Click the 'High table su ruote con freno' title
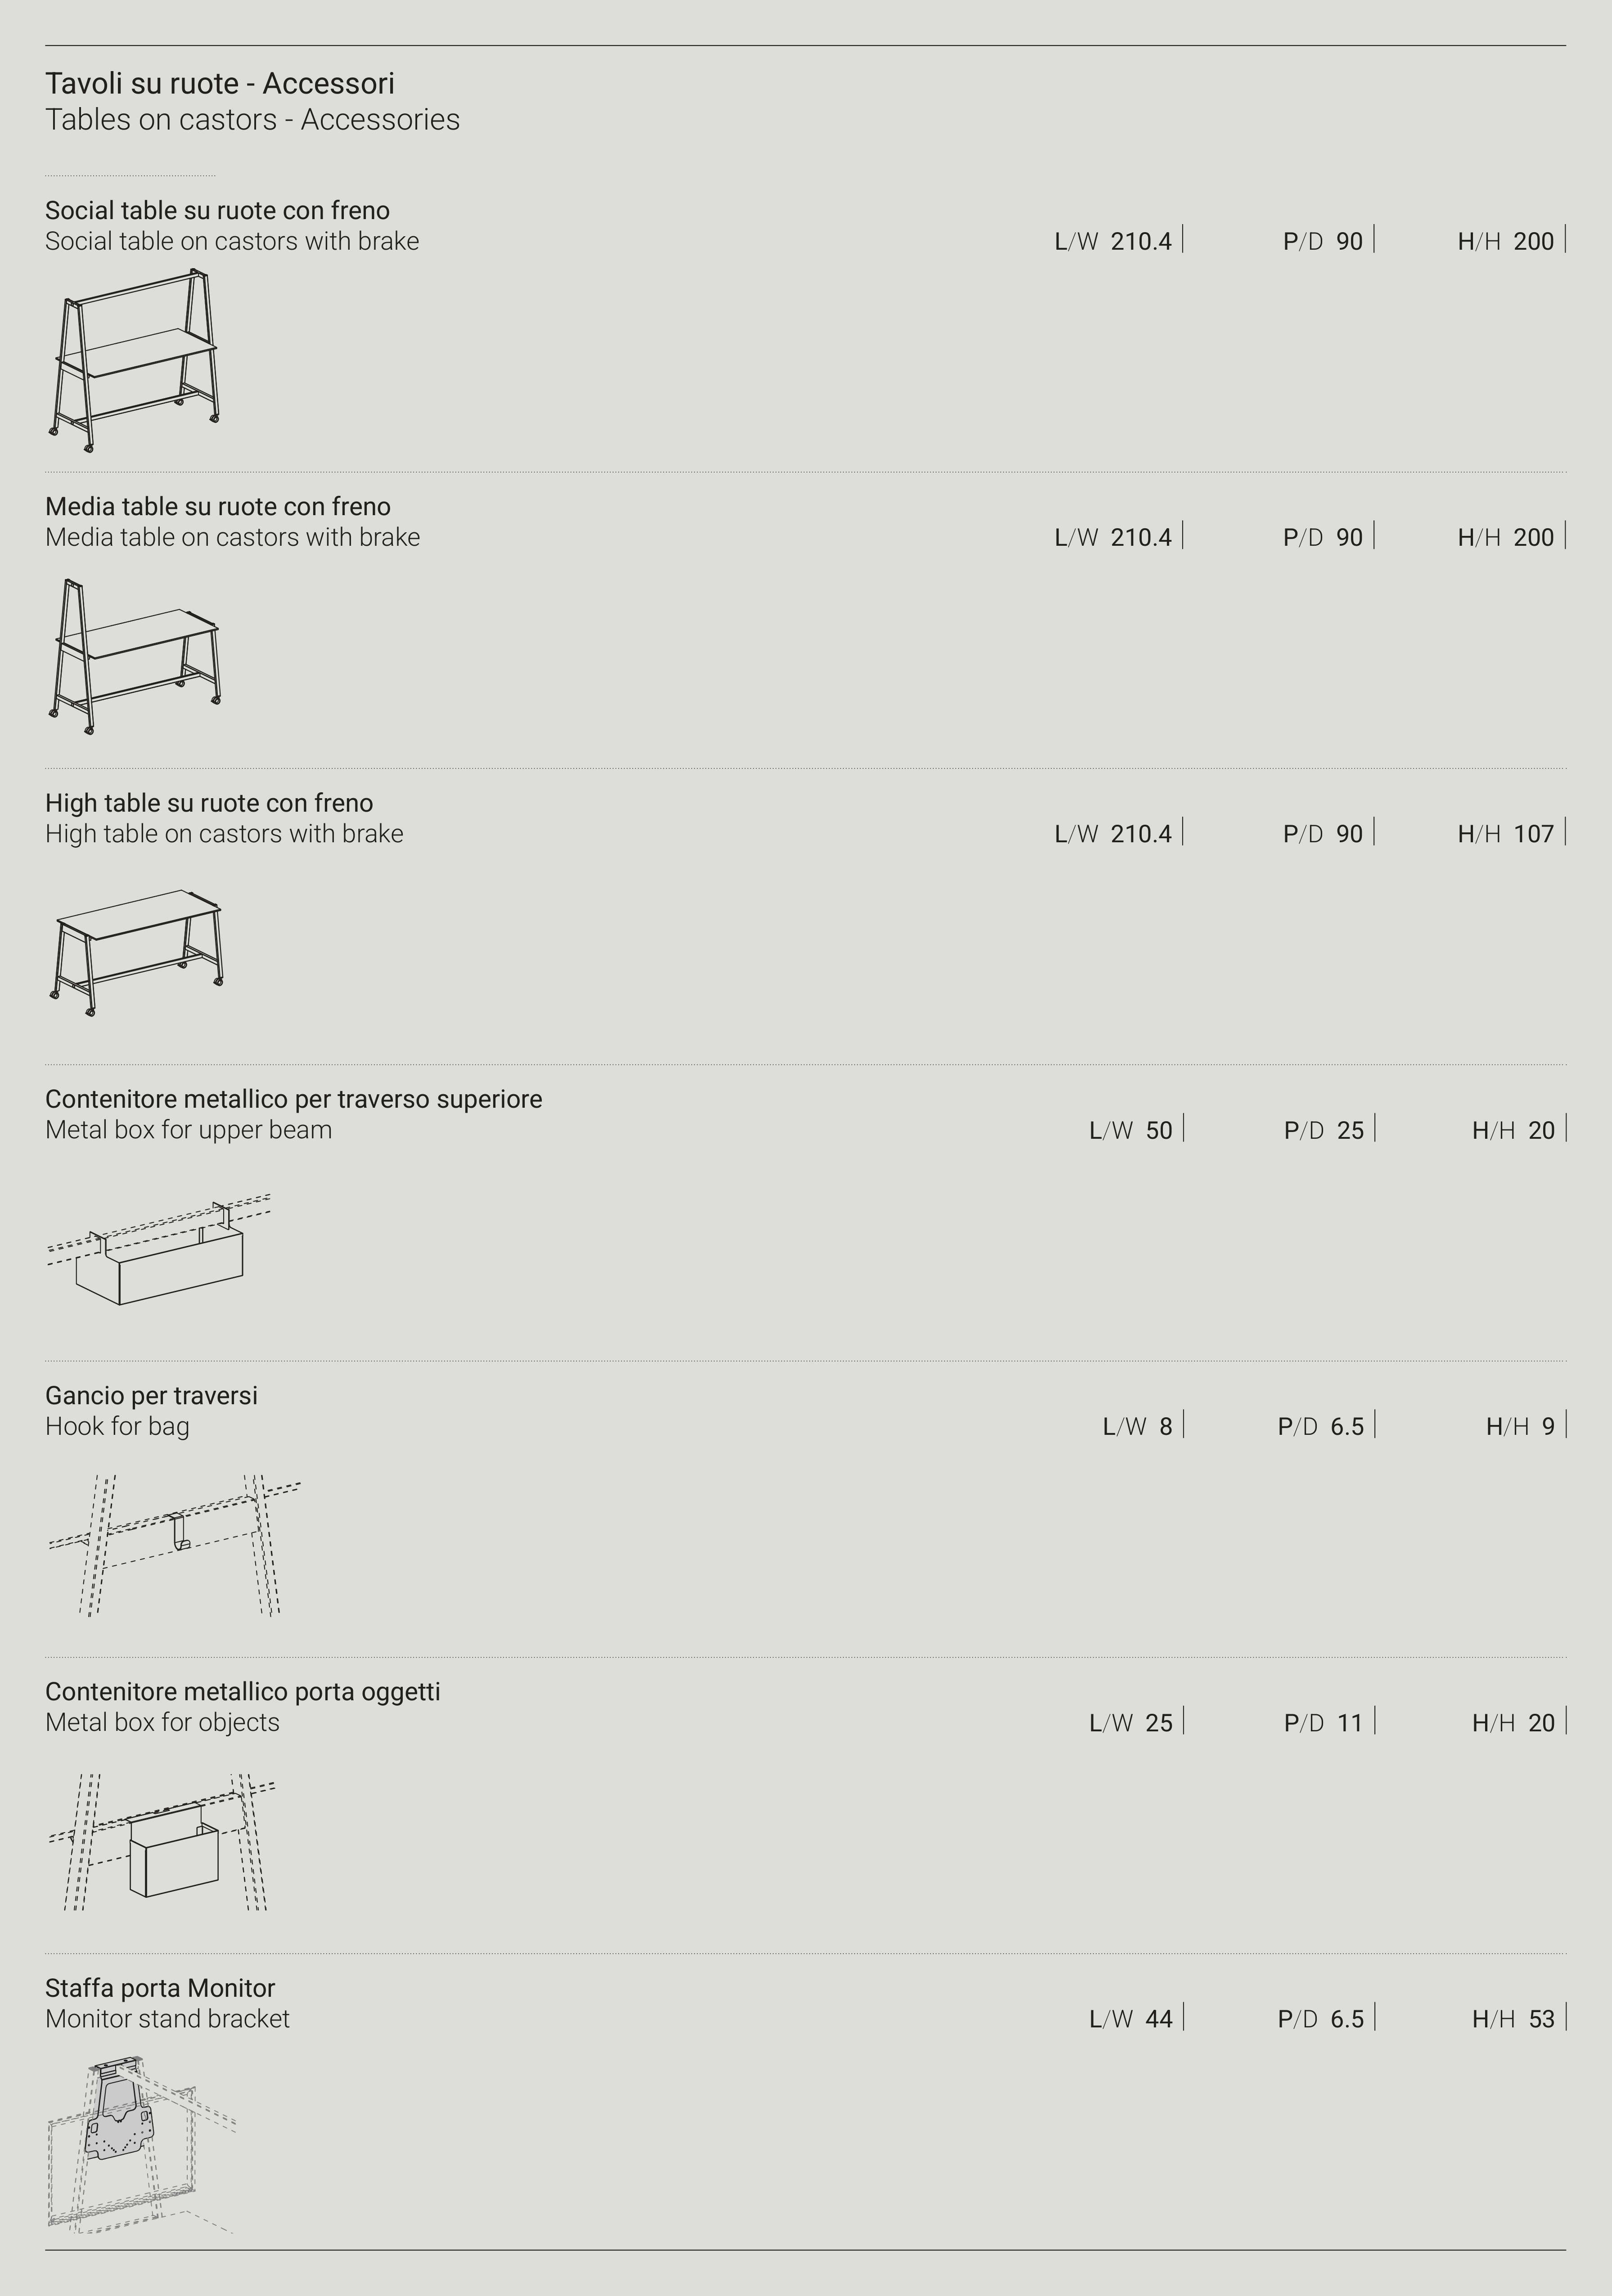 pos(209,803)
